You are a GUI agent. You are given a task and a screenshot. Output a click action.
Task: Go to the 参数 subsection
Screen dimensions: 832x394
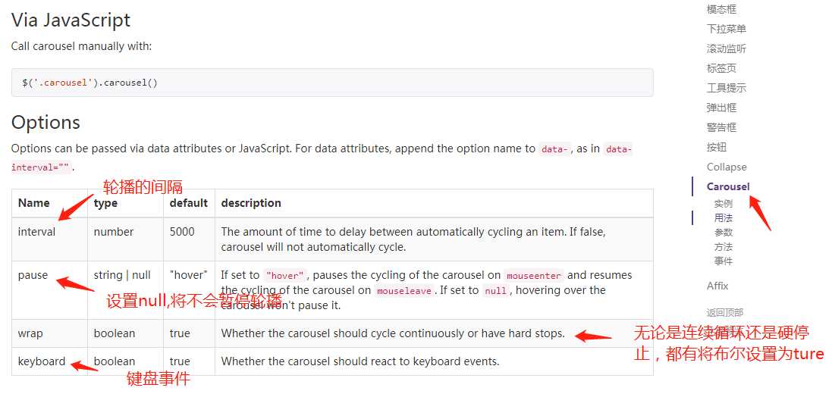[724, 233]
